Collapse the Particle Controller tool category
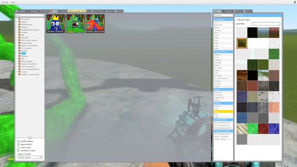The image size is (297, 167). point(223,131)
